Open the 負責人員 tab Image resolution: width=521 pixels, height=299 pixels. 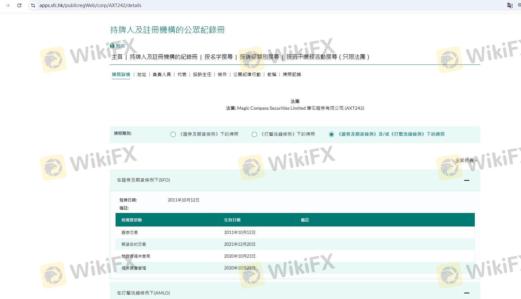(162, 74)
